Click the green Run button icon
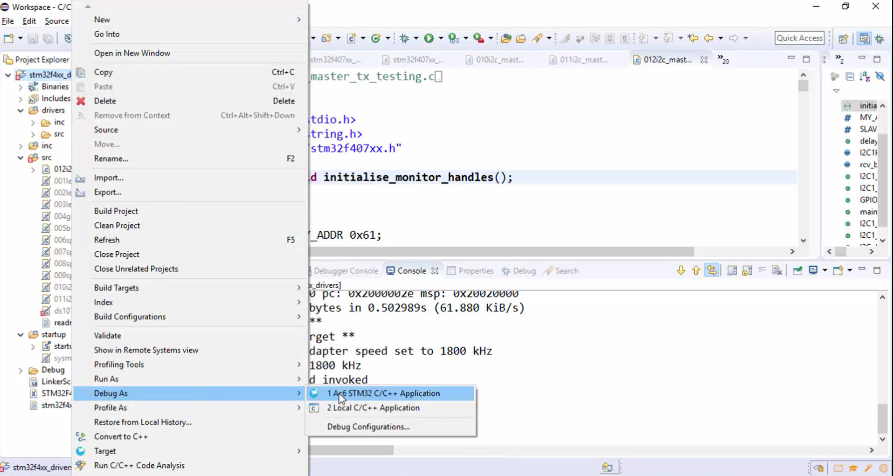893x476 pixels. 429,38
